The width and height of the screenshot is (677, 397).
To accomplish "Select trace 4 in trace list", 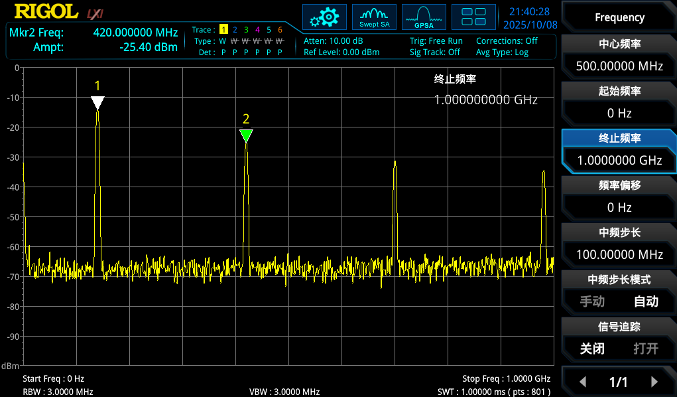I will click(x=257, y=29).
